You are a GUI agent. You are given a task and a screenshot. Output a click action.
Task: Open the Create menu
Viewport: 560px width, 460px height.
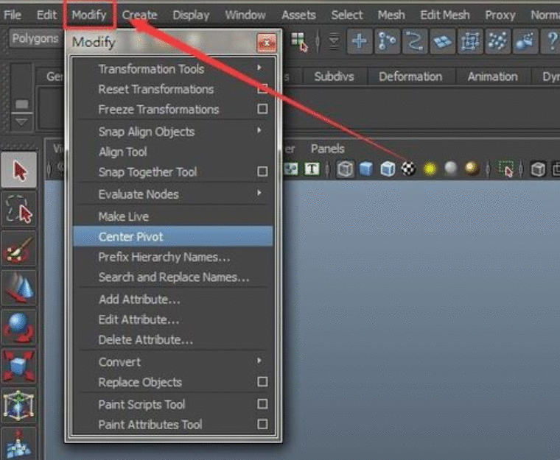(139, 15)
